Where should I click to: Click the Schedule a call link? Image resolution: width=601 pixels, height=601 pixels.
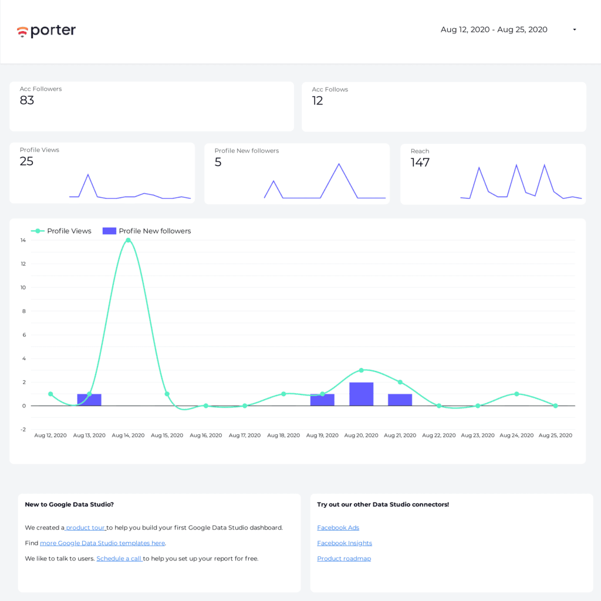(119, 558)
